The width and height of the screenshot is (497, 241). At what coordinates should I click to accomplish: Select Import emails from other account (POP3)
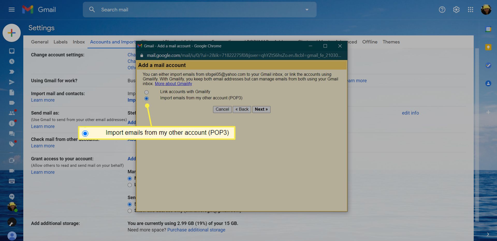tap(147, 98)
